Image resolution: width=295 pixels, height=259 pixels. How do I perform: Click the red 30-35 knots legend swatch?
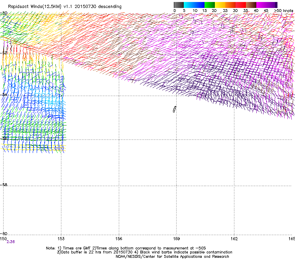click(241, 5)
